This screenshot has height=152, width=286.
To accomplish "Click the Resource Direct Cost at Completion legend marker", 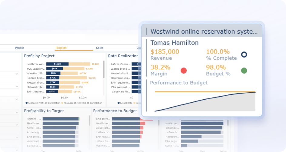I will click(x=62, y=103).
